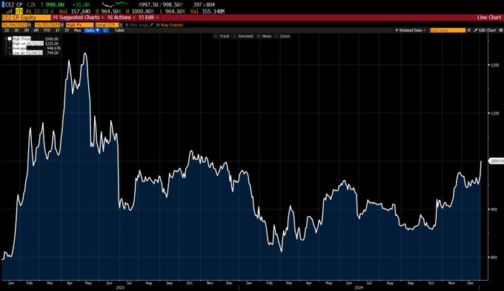Click the CEZ CP Equity security field

pos(27,17)
